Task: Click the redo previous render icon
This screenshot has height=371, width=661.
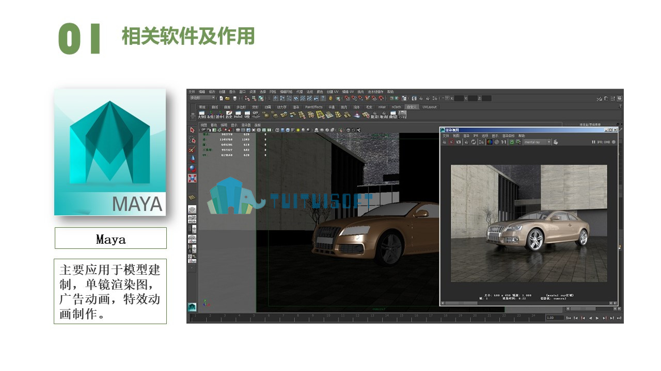Action: (x=445, y=142)
